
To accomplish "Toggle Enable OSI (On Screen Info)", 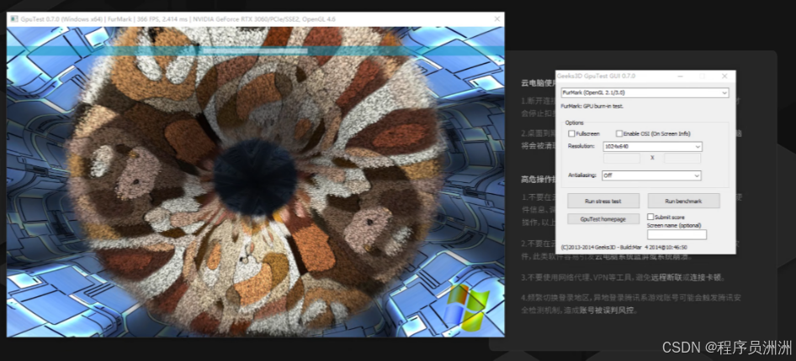I will [x=620, y=133].
